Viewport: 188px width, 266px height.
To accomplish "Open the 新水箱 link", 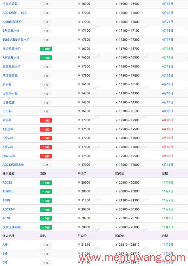I will pos(7,84).
